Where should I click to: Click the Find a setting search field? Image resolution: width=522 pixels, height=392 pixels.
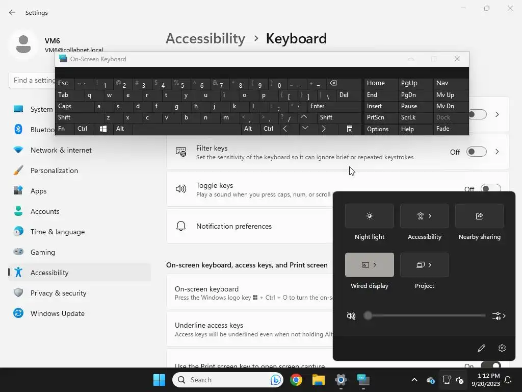[x=32, y=80]
